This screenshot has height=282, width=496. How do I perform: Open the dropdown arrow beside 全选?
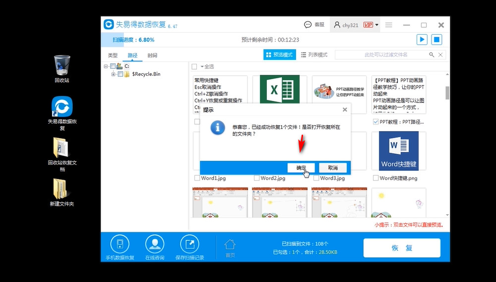tap(202, 67)
